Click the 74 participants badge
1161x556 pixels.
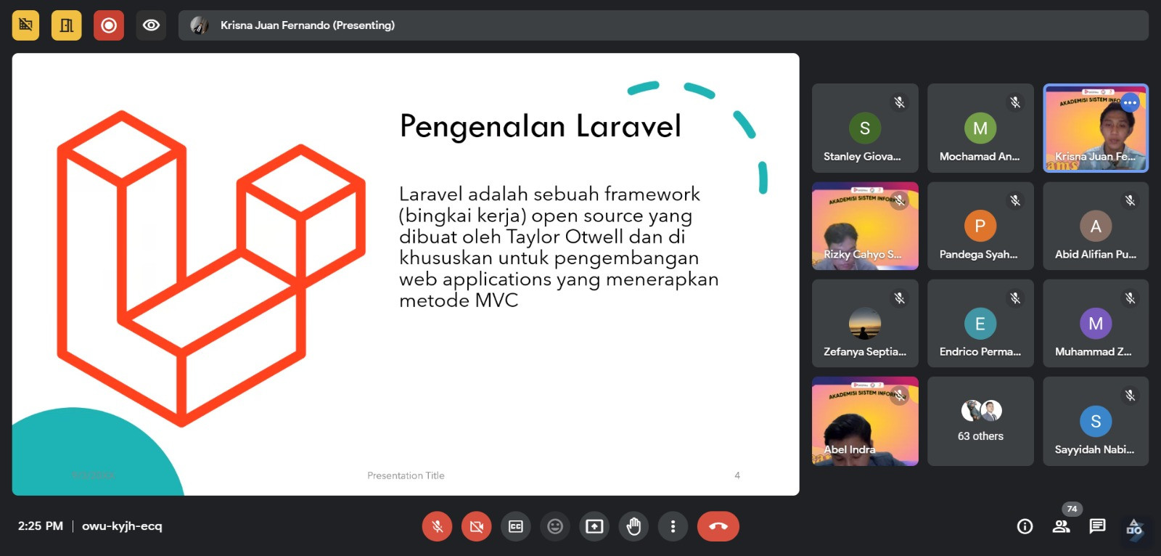click(1072, 509)
